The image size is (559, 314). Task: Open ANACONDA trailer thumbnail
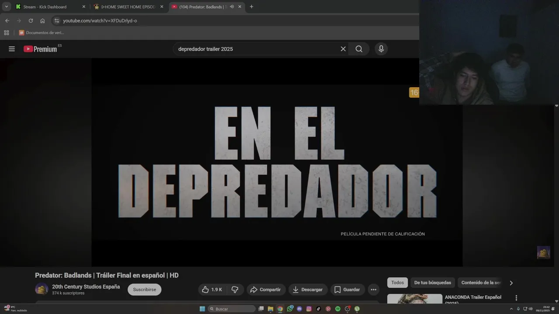point(415,299)
